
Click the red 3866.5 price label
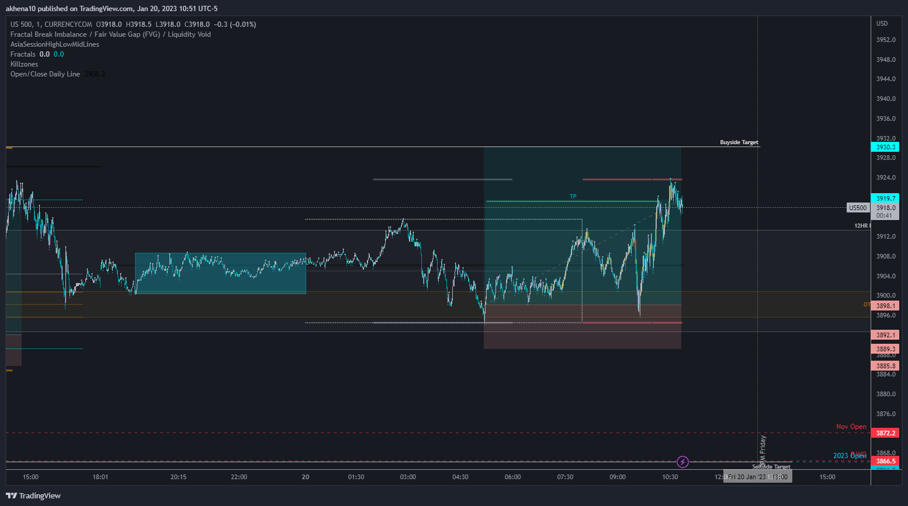[x=885, y=461]
